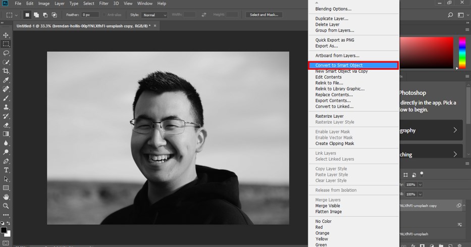Select the Zoom tool

point(6,206)
